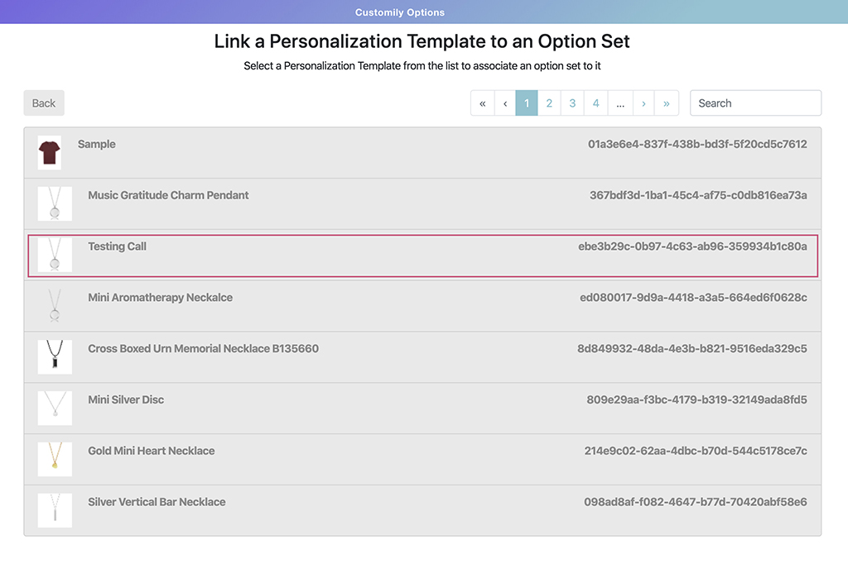848x564 pixels.
Task: Click the Music Gratitude Charm Pendant thumbnail
Action: pyautogui.click(x=55, y=203)
